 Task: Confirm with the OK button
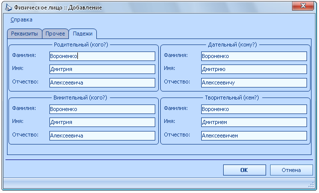pos(244,170)
